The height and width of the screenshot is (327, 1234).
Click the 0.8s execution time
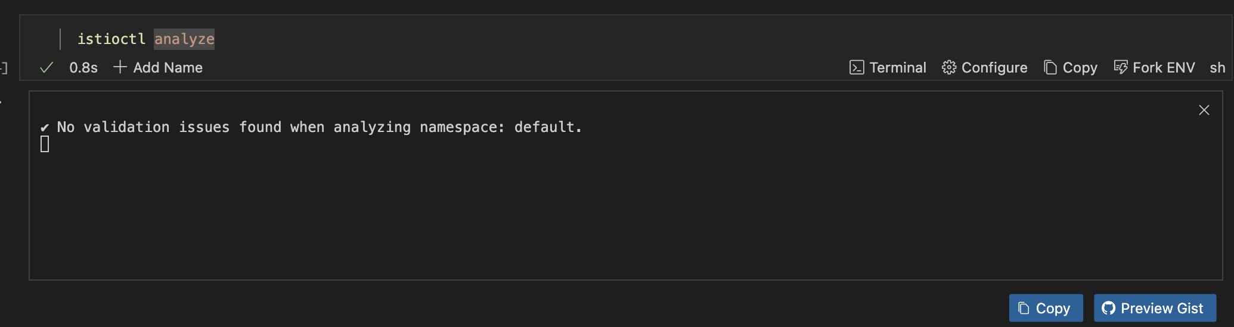(x=83, y=68)
